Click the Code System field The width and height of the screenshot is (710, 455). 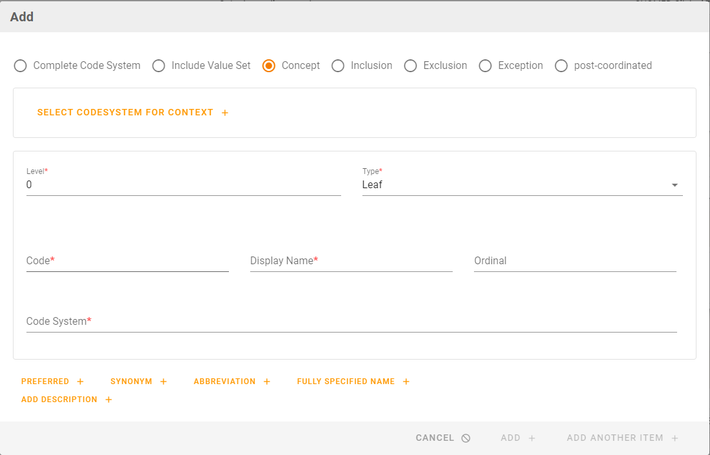[351, 321]
